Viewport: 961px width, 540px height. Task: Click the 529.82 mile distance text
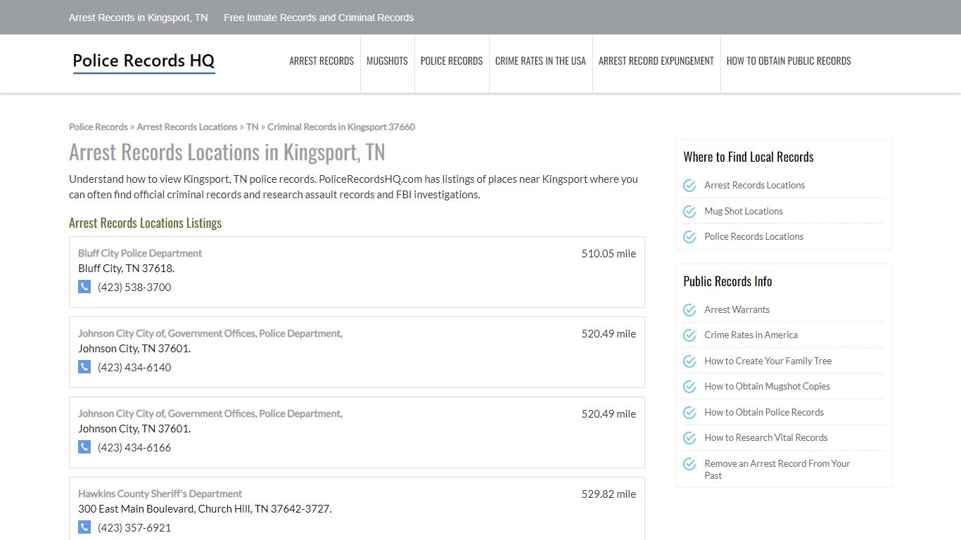click(x=609, y=494)
